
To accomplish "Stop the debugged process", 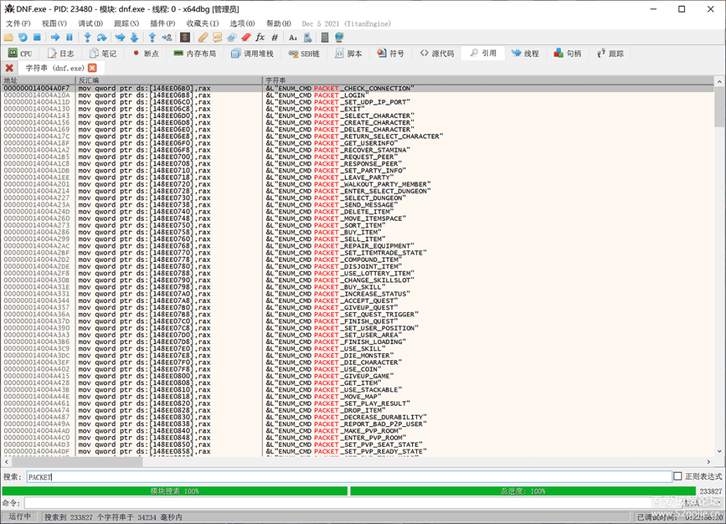I will coord(37,38).
